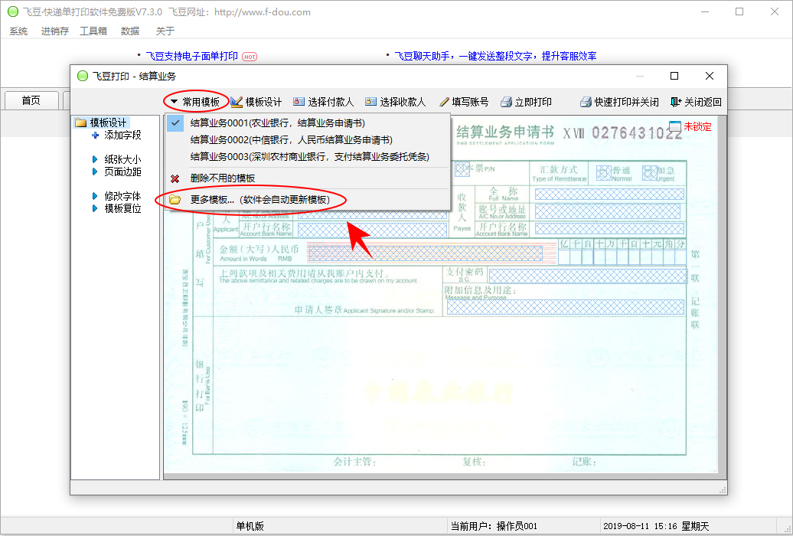Expand 纸张大小 arrow in left panel
The height and width of the screenshot is (536, 793).
(95, 159)
